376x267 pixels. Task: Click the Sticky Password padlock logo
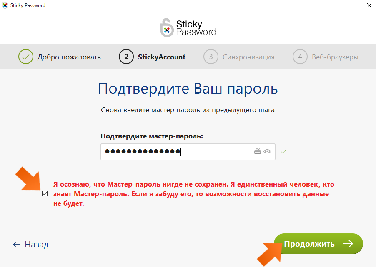[x=167, y=28]
